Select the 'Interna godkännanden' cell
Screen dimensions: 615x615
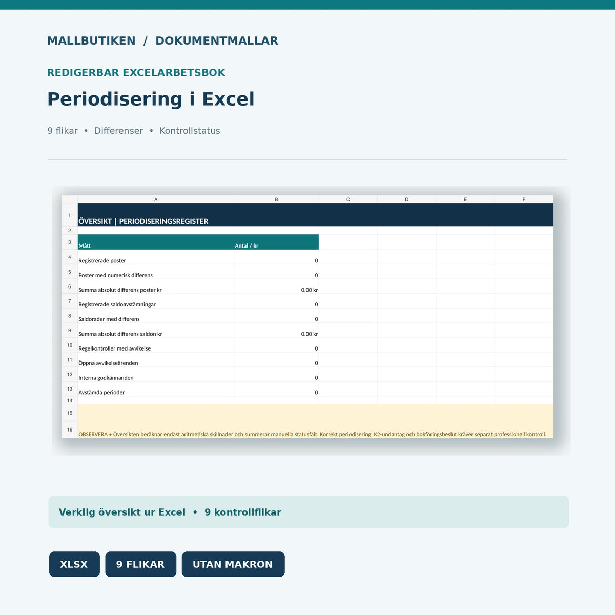[x=156, y=374]
